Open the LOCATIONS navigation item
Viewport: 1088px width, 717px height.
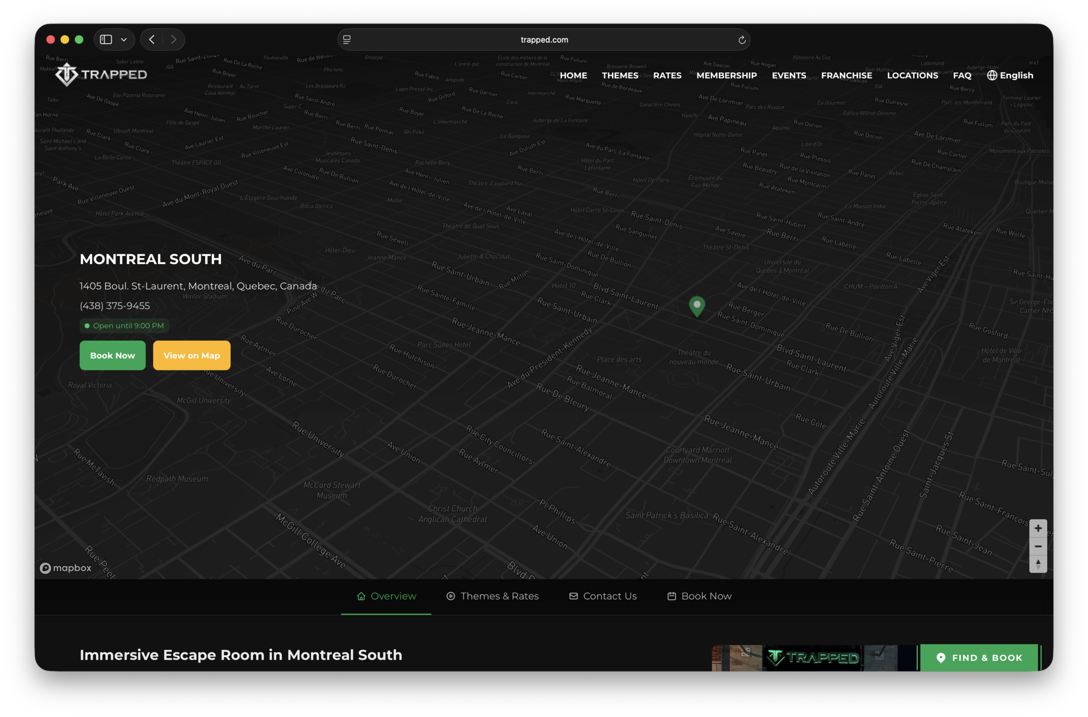(x=912, y=76)
